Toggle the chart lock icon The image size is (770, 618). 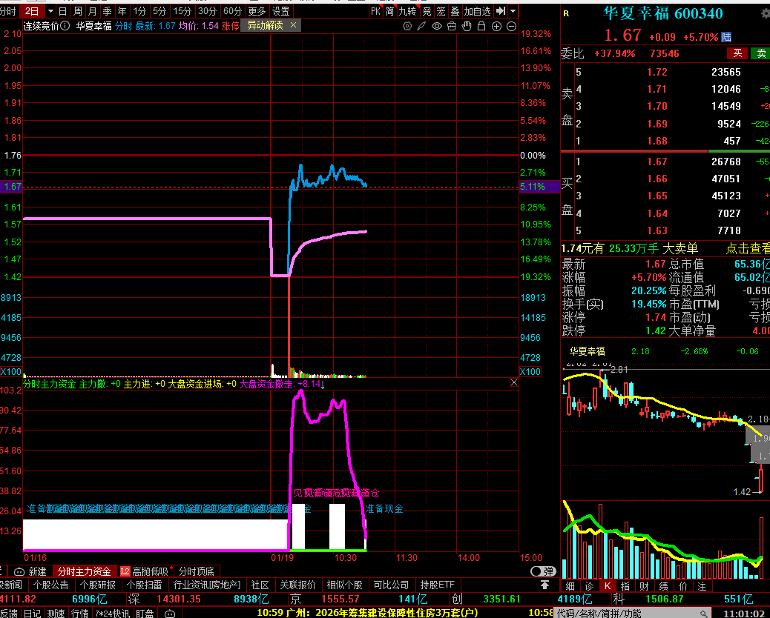pyautogui.click(x=481, y=26)
